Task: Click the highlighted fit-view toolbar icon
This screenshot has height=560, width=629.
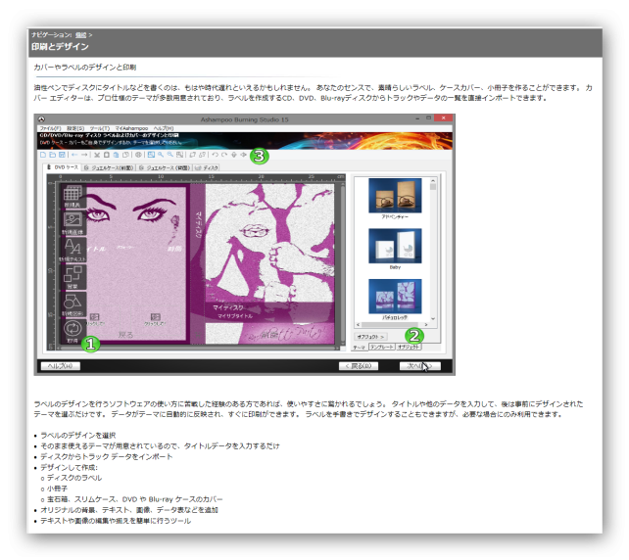Action: 151,155
